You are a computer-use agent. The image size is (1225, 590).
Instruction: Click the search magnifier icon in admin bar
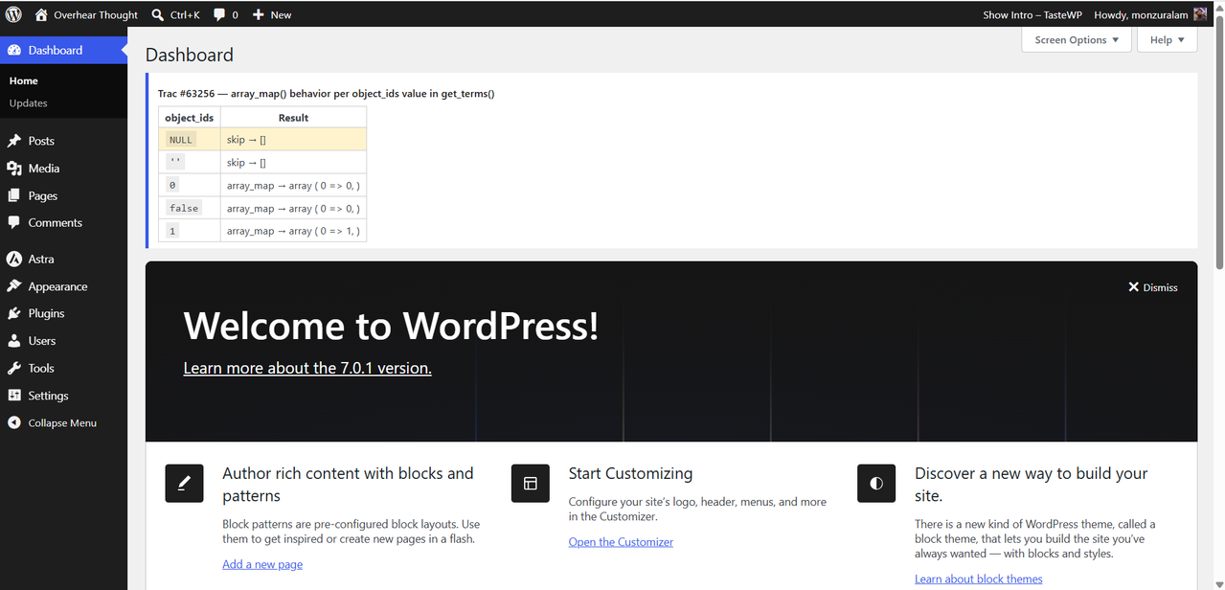pos(158,14)
